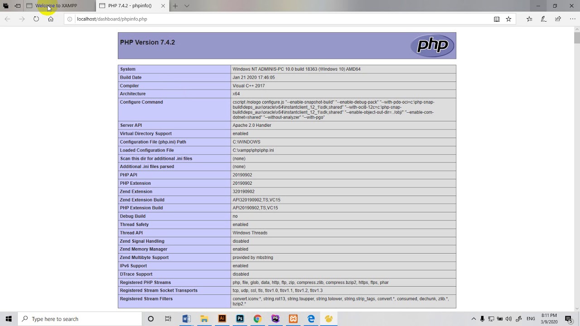The height and width of the screenshot is (326, 580).
Task: Click the Configure Command label
Action: pos(141,102)
